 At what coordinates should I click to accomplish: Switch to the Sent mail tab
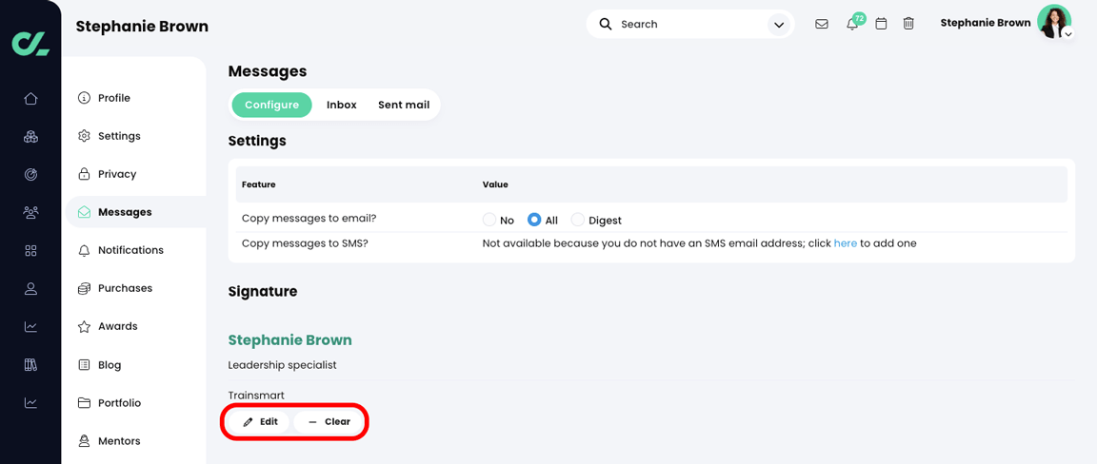click(x=404, y=105)
